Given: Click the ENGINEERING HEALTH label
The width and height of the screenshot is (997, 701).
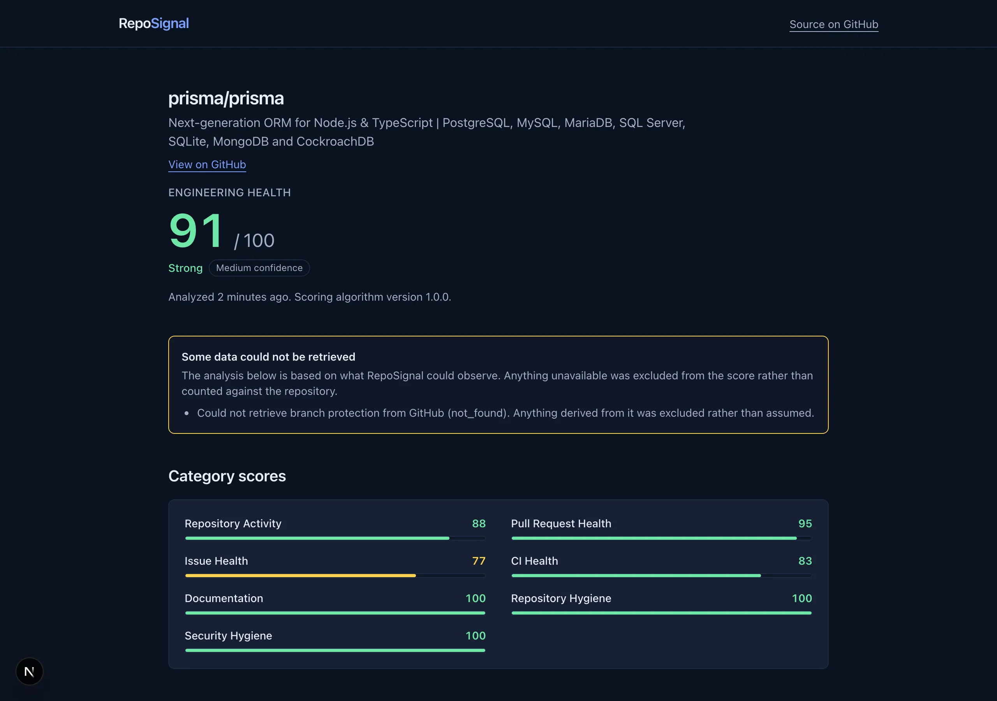Looking at the screenshot, I should (x=230, y=192).
